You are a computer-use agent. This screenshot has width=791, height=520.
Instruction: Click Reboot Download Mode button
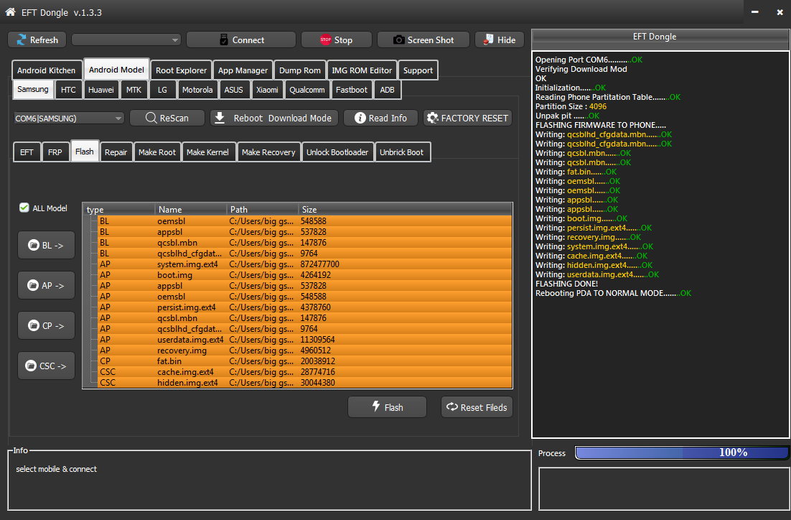click(274, 118)
